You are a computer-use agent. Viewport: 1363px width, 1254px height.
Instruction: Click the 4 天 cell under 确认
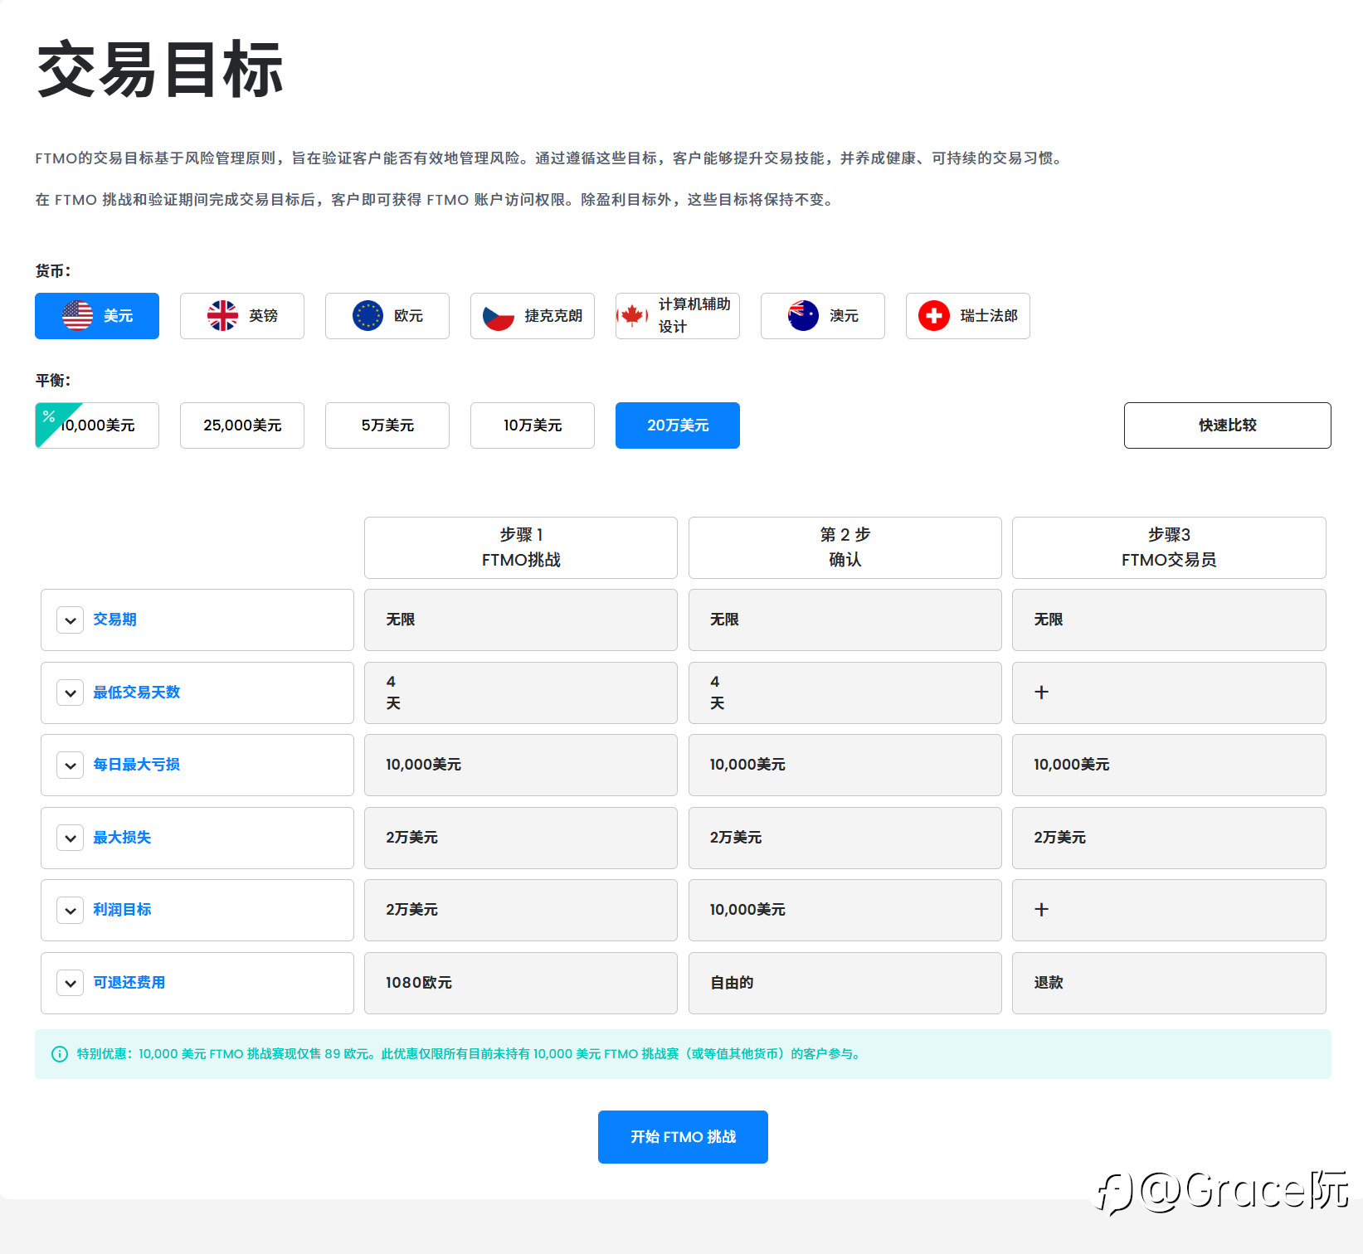click(845, 693)
